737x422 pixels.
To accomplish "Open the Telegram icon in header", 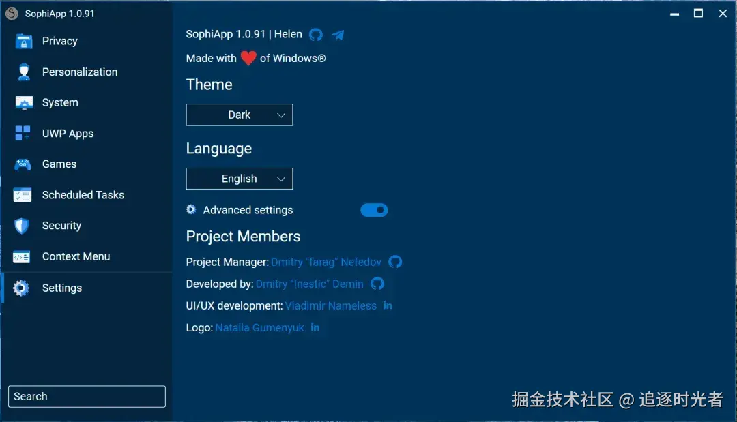I will 338,35.
